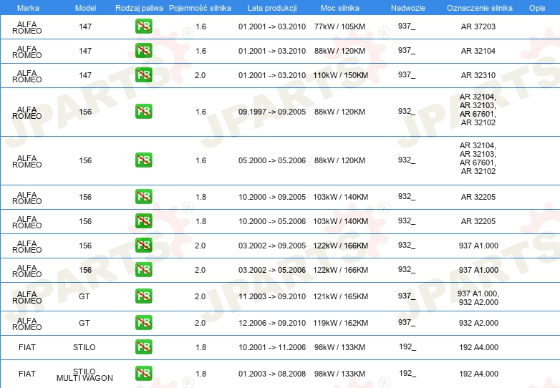Viewport: 560px width, 388px height.
Task: Click ALFA ROMEO in the AR 37203 row
Action: pyautogui.click(x=26, y=27)
